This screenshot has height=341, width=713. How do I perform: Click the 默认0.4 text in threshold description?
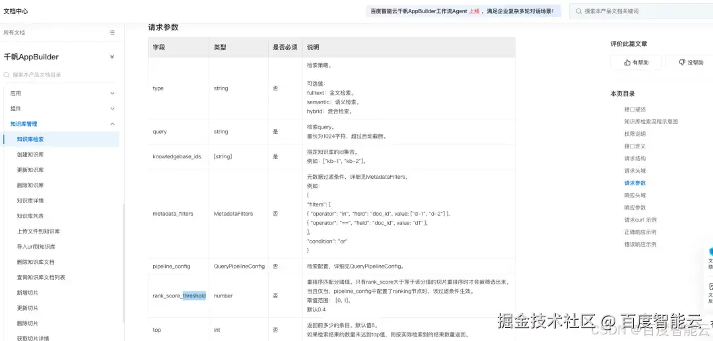(316, 309)
